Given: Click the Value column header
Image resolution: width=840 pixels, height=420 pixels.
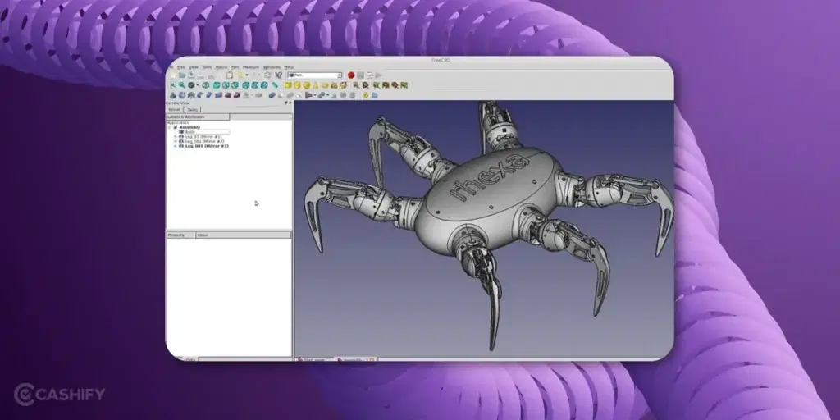Looking at the screenshot, I should (244, 235).
